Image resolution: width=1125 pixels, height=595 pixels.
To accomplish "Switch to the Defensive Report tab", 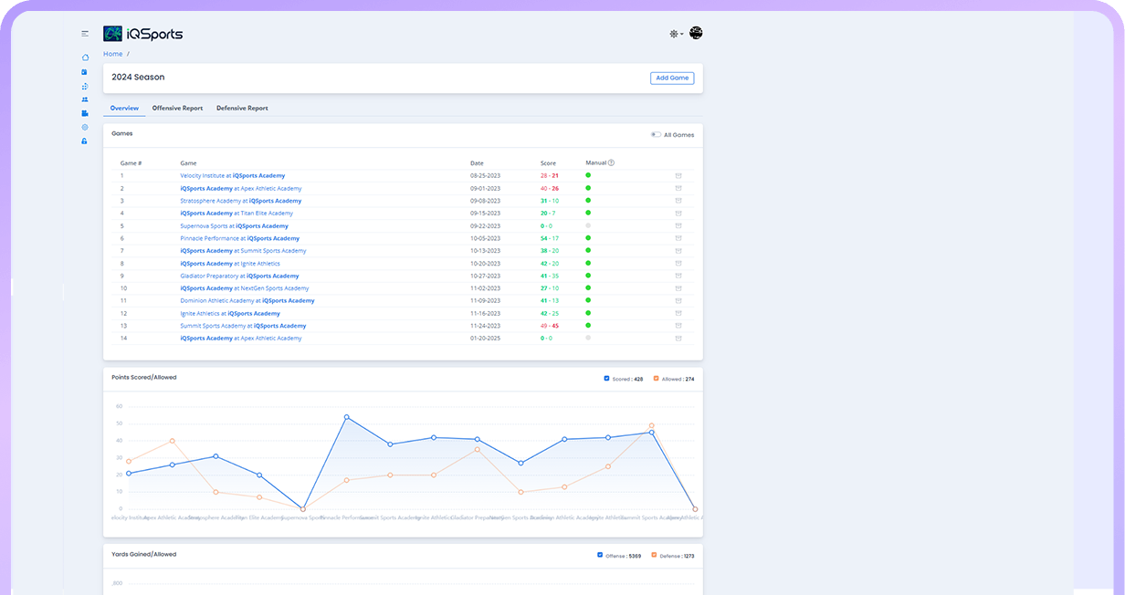I will 242,108.
